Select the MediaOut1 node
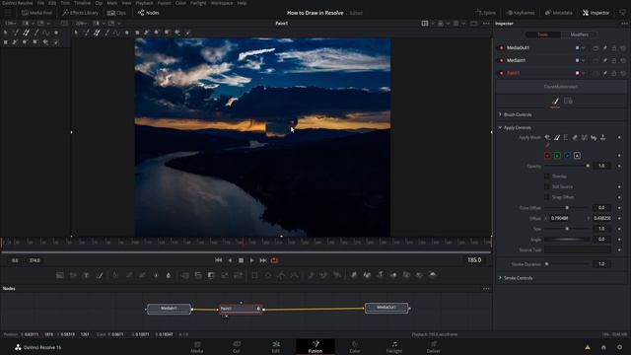631x355 pixels. [x=386, y=308]
